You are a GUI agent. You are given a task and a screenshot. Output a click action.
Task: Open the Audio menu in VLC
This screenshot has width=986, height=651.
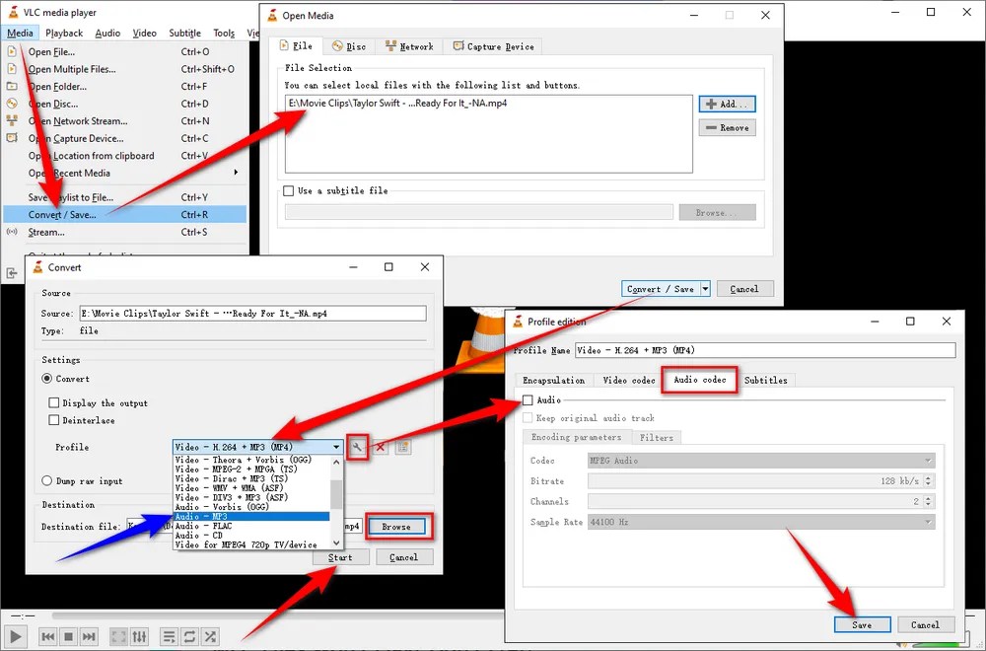[107, 33]
